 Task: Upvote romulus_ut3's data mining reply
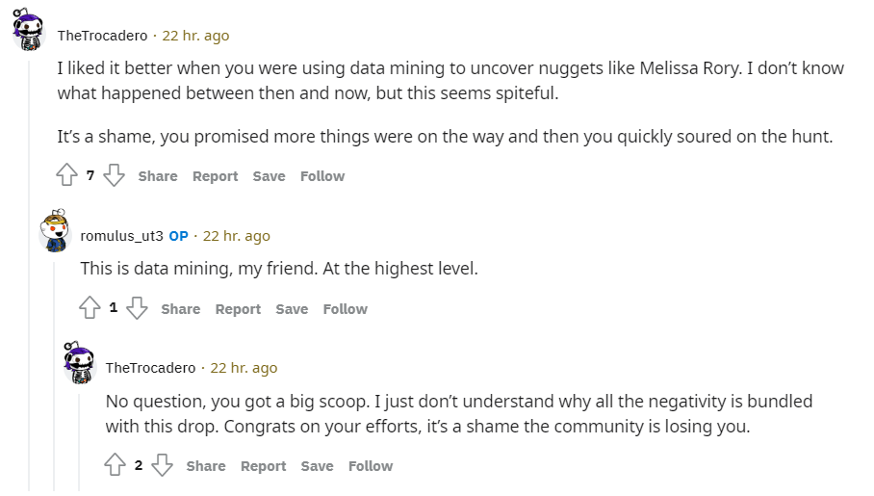(90, 307)
